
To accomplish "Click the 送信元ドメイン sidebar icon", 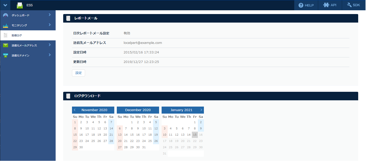I will [x=6, y=55].
